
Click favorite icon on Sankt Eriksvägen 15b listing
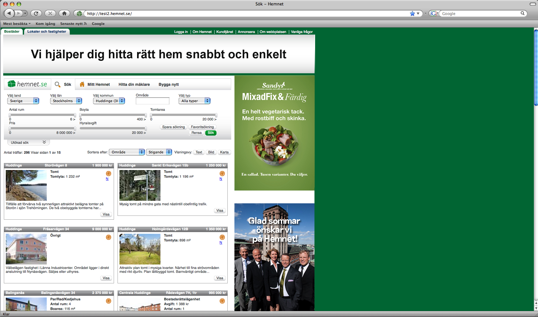point(222,174)
